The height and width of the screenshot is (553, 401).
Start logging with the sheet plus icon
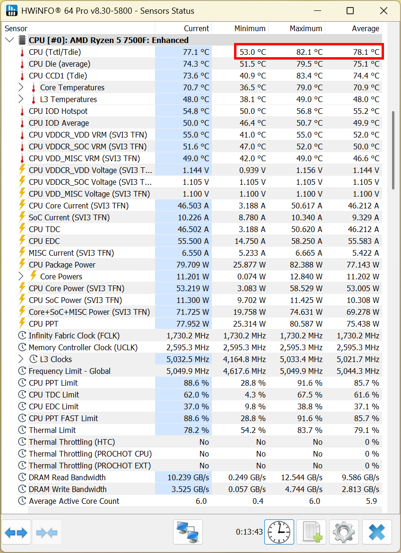tap(312, 532)
